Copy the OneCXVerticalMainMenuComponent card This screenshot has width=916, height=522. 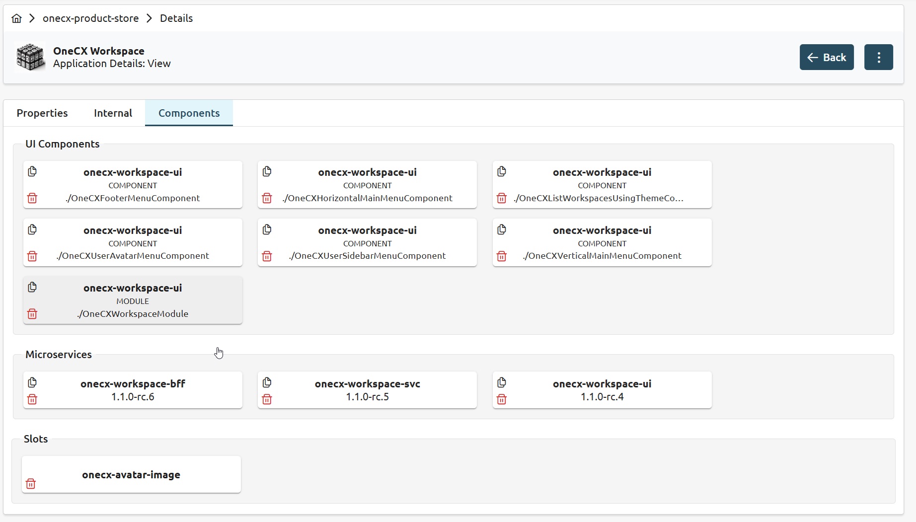click(x=502, y=229)
